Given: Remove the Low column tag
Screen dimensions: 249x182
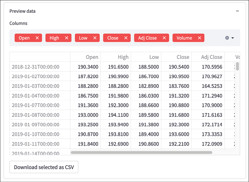Looking at the screenshot, I should (95, 38).
